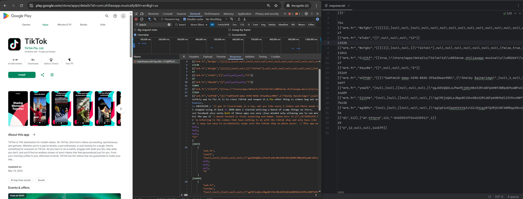Click the green Install button

click(x=22, y=75)
